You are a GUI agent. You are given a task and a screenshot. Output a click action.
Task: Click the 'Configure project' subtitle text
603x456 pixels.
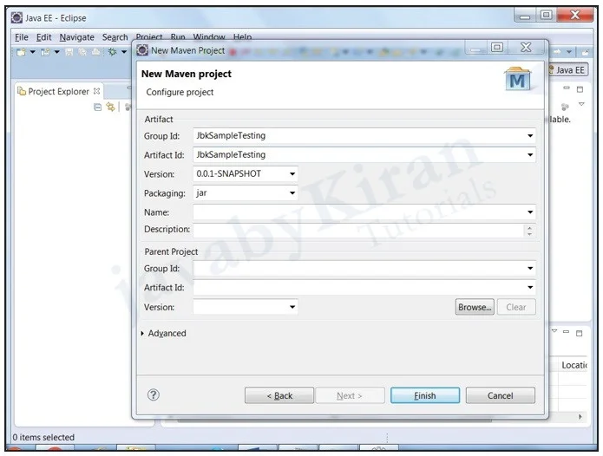[x=180, y=92]
